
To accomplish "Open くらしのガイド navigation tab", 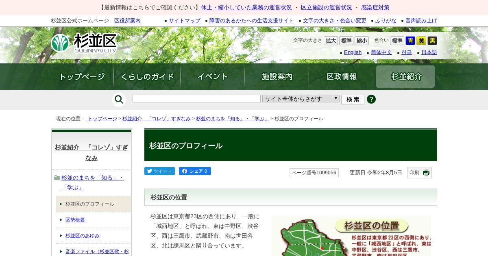I will (147, 77).
